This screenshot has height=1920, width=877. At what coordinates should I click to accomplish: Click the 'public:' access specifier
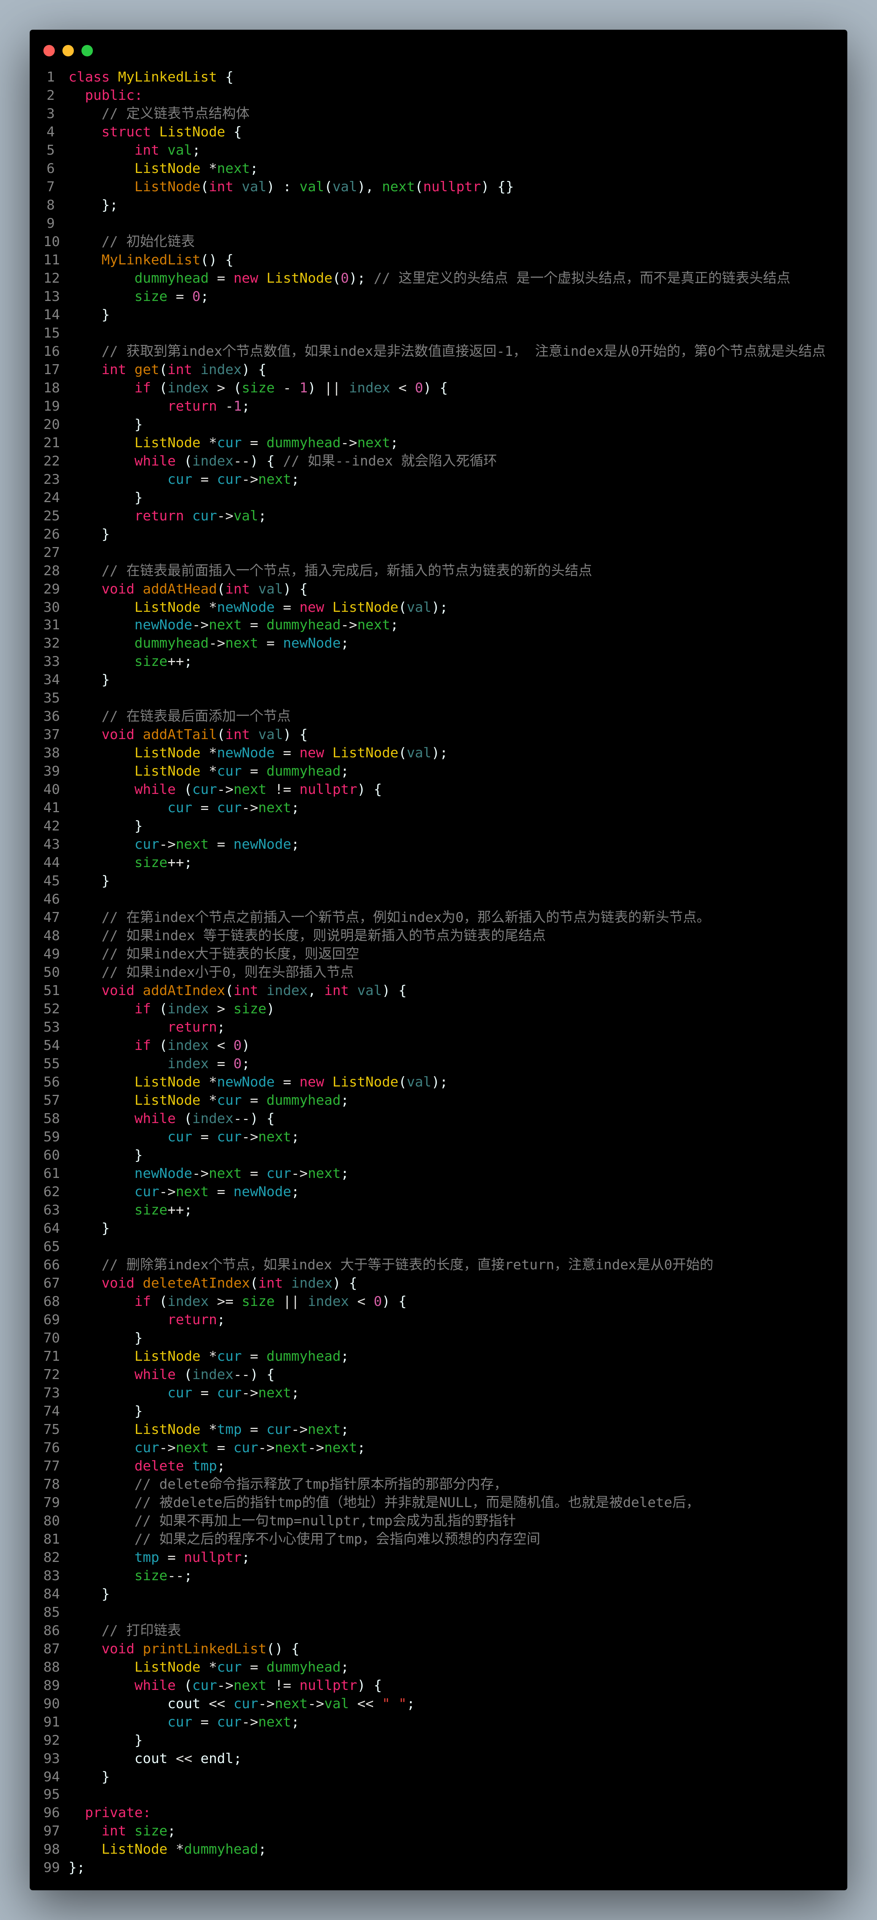[x=113, y=95]
